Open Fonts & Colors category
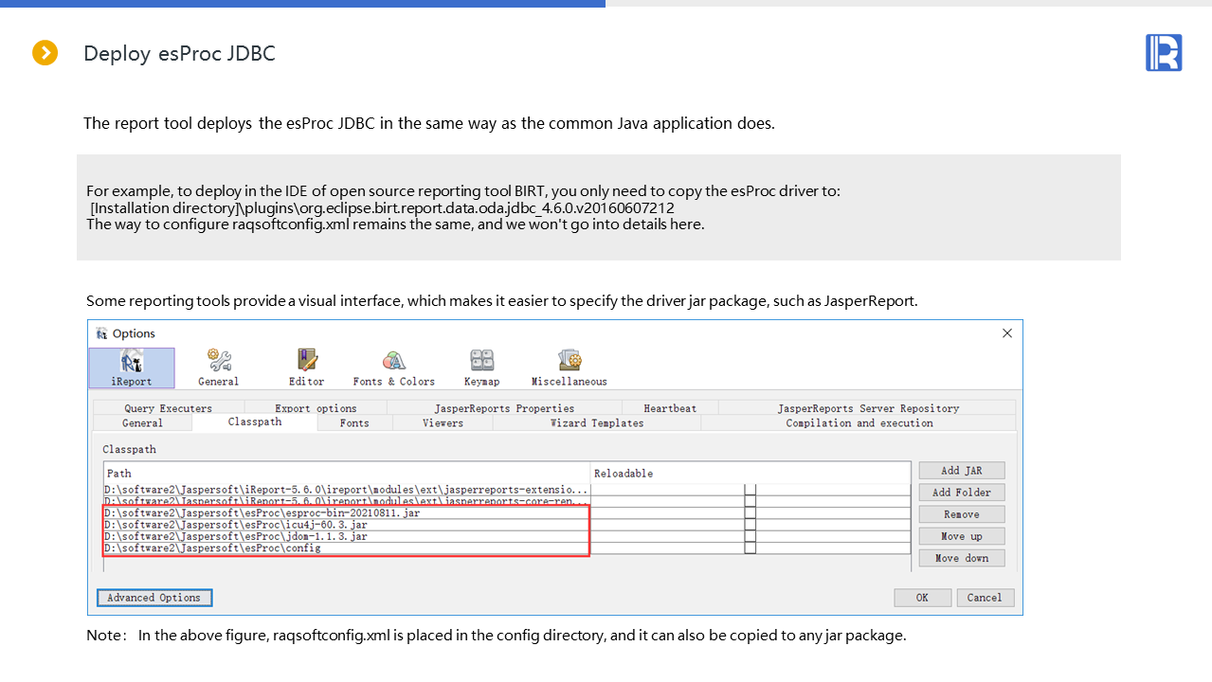The image size is (1212, 682). (393, 368)
